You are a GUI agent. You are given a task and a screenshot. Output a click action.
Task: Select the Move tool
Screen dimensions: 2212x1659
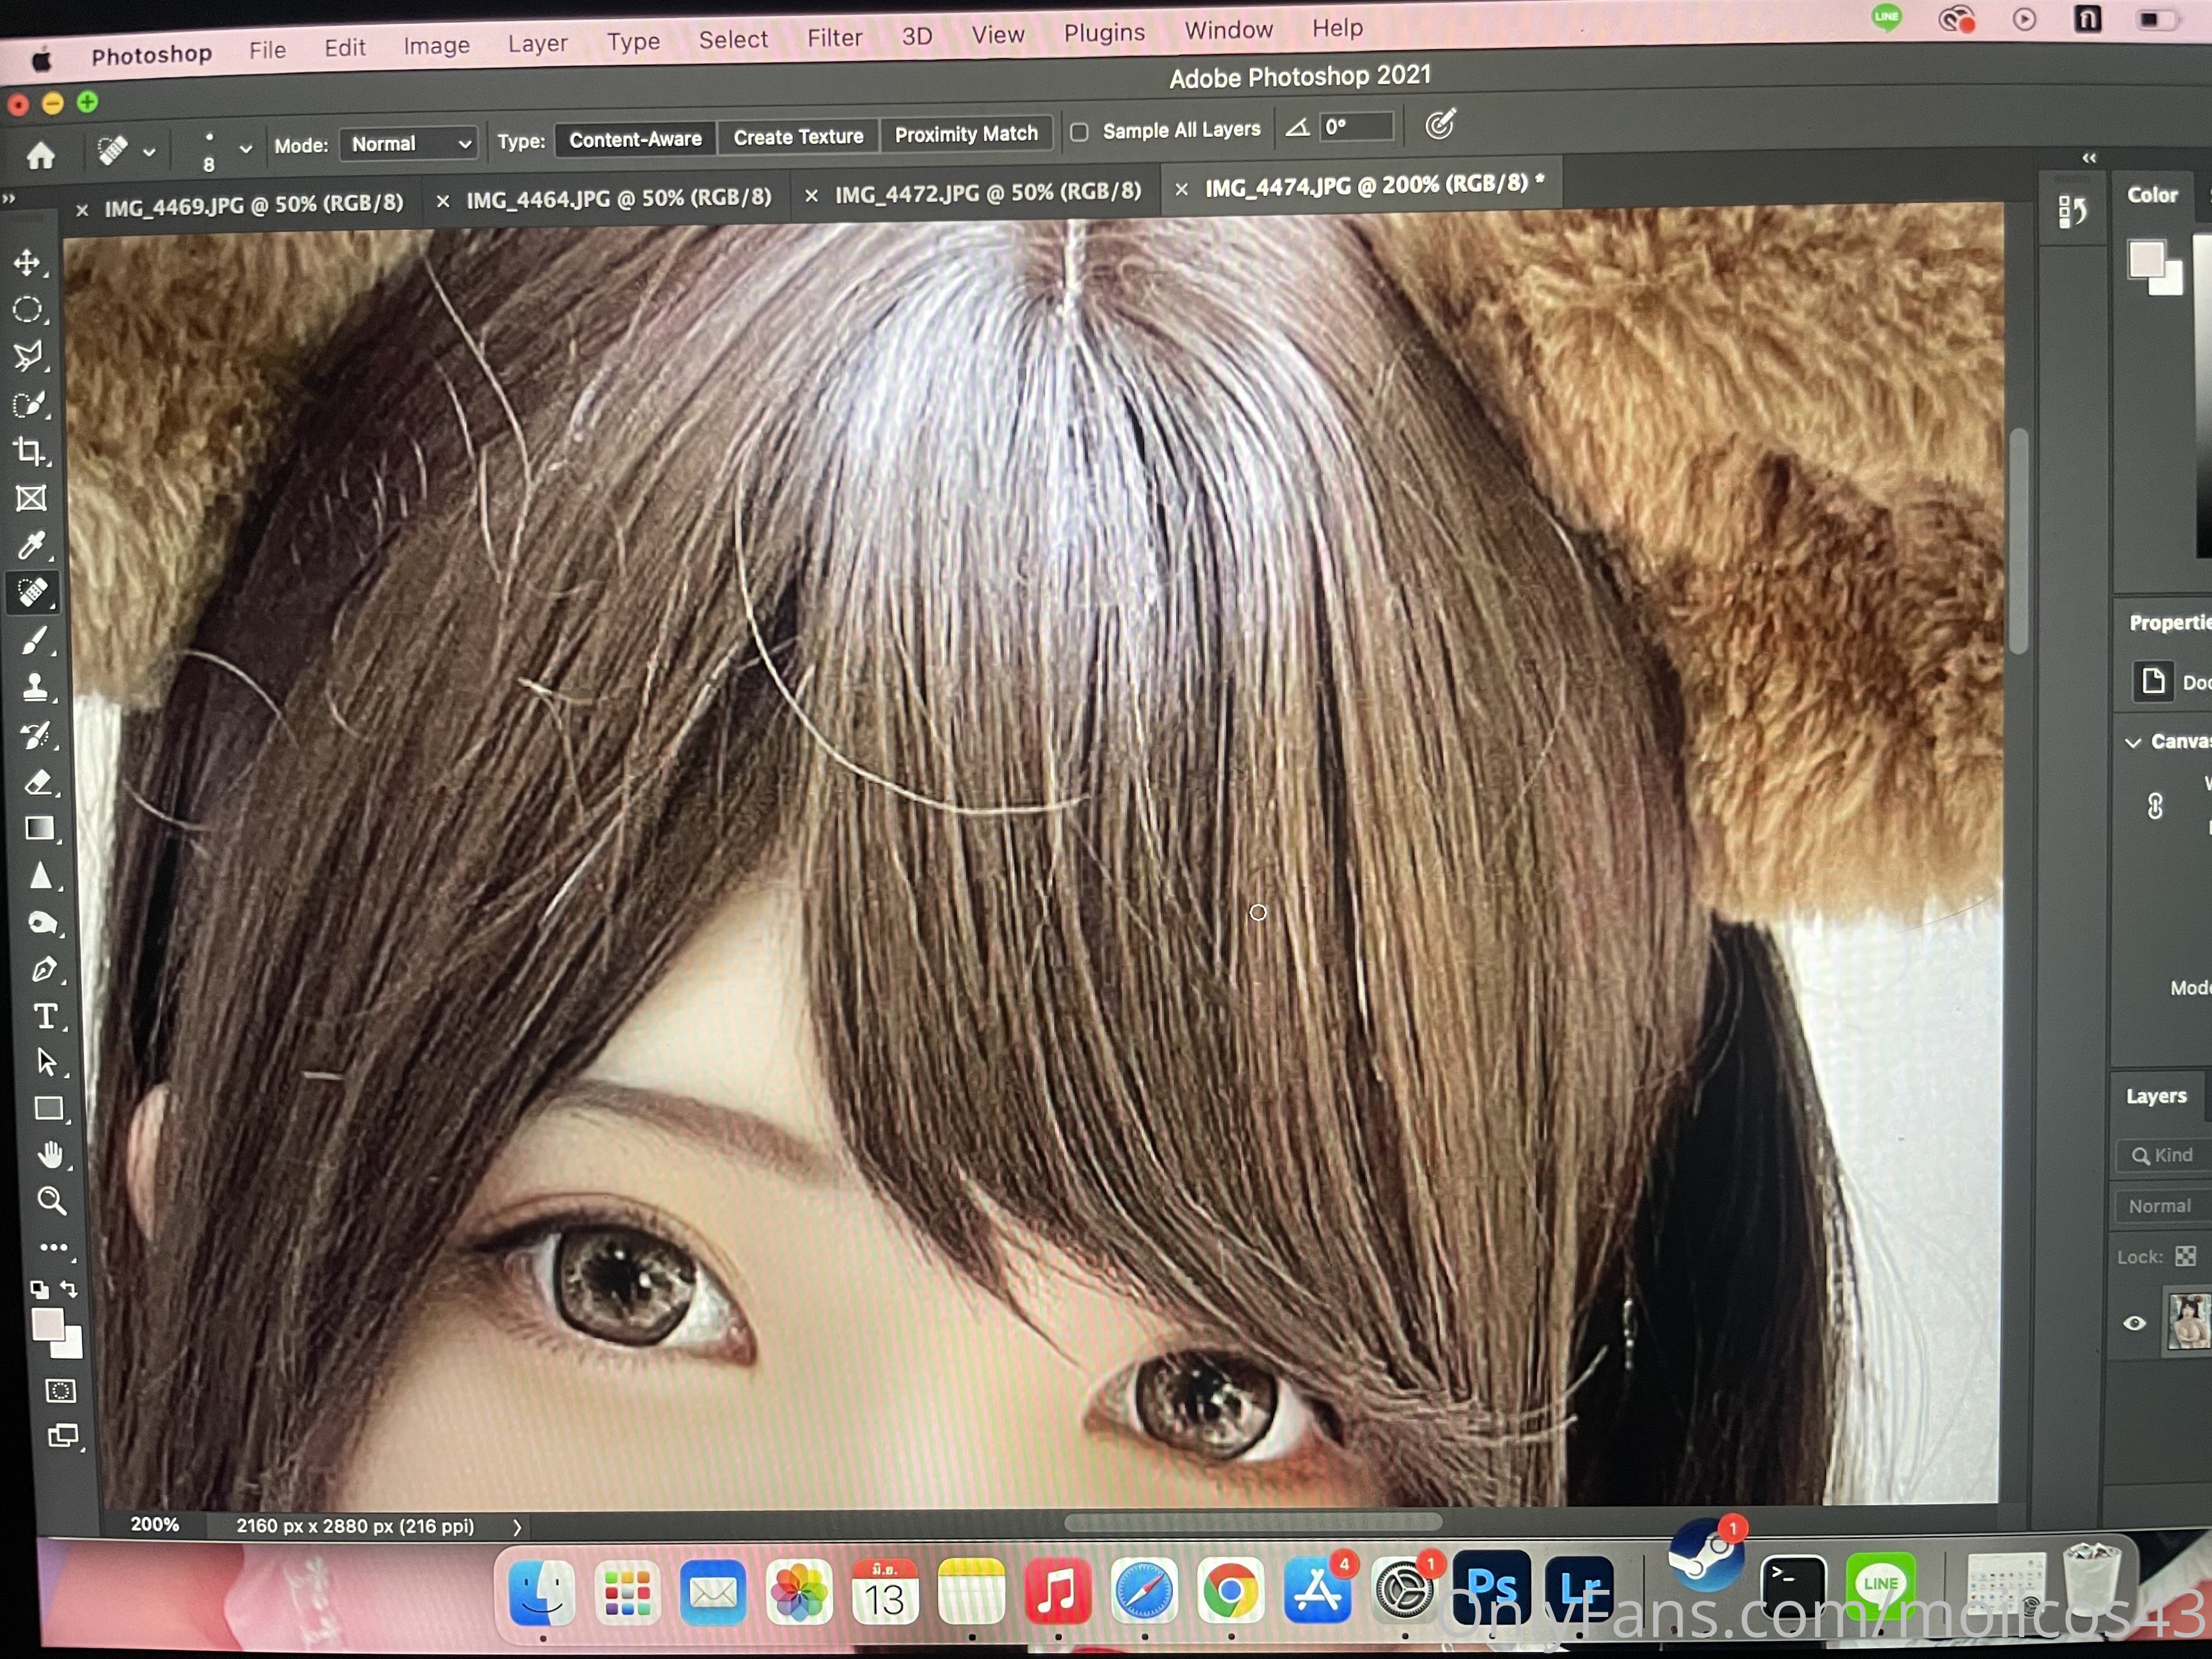[27, 263]
